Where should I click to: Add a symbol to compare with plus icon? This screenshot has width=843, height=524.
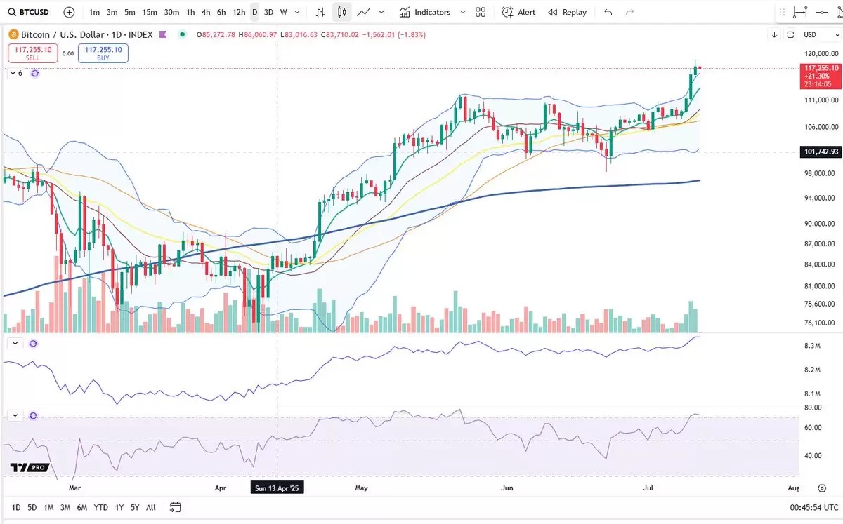69,12
